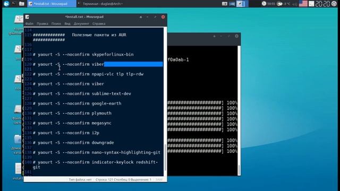The image size is (340, 191).
Task: Switch to install.txt Mousepad taskbar button
Action: (52, 4)
